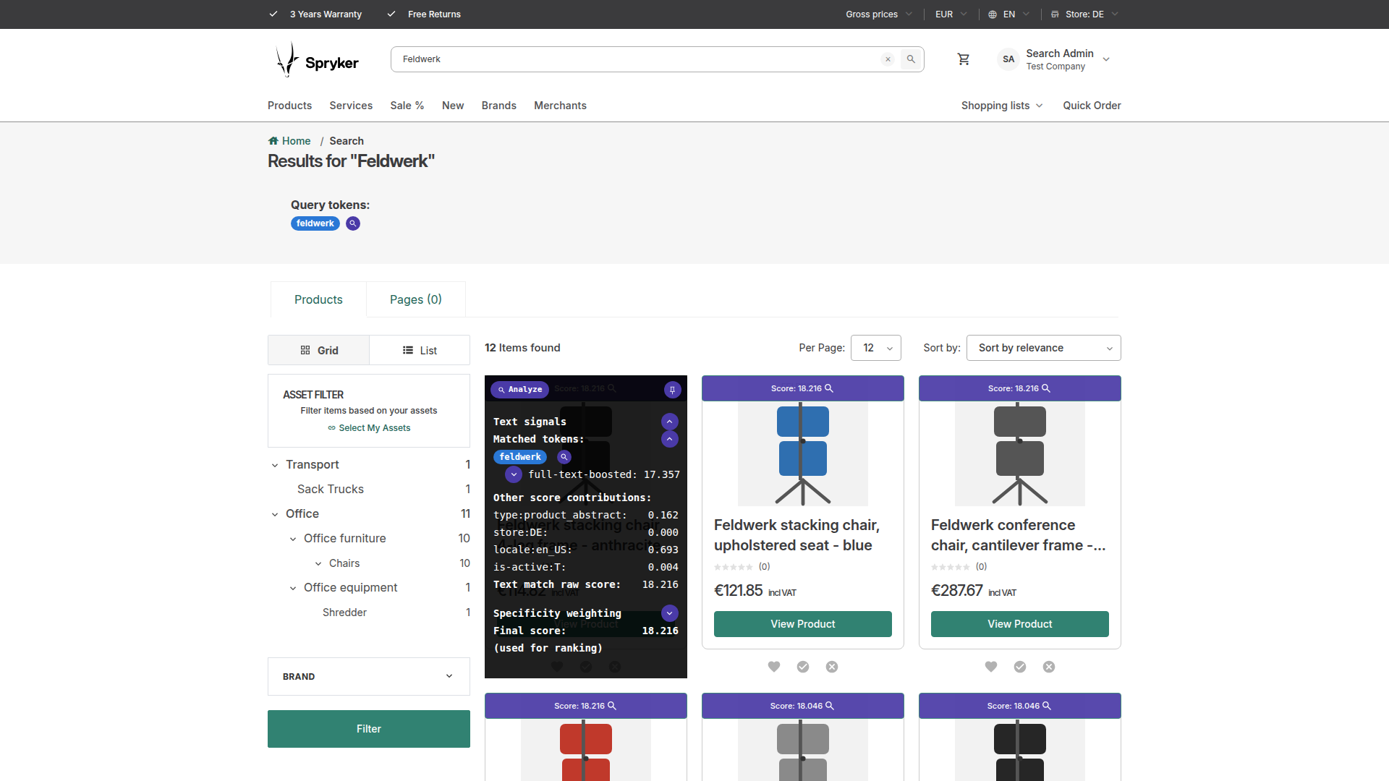The width and height of the screenshot is (1389, 781).
Task: Open the EUR currency selector
Action: [951, 14]
